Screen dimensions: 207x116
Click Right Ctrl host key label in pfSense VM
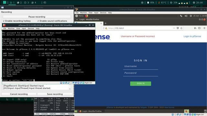click(88, 83)
